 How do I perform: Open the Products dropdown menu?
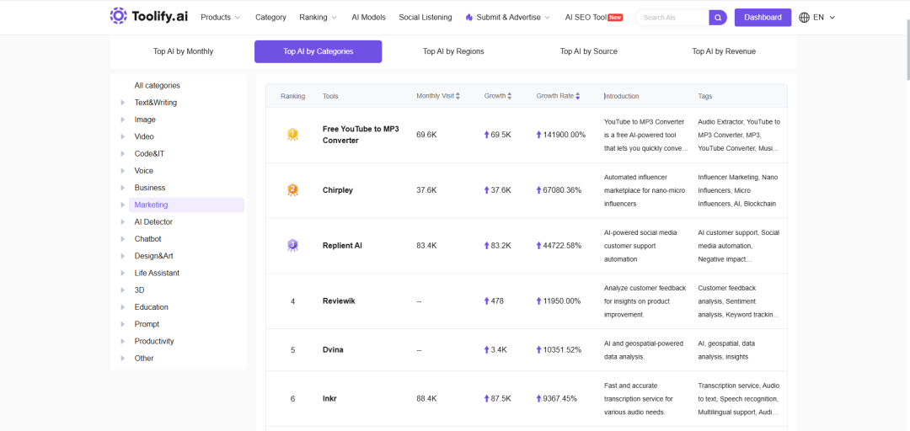(x=220, y=18)
